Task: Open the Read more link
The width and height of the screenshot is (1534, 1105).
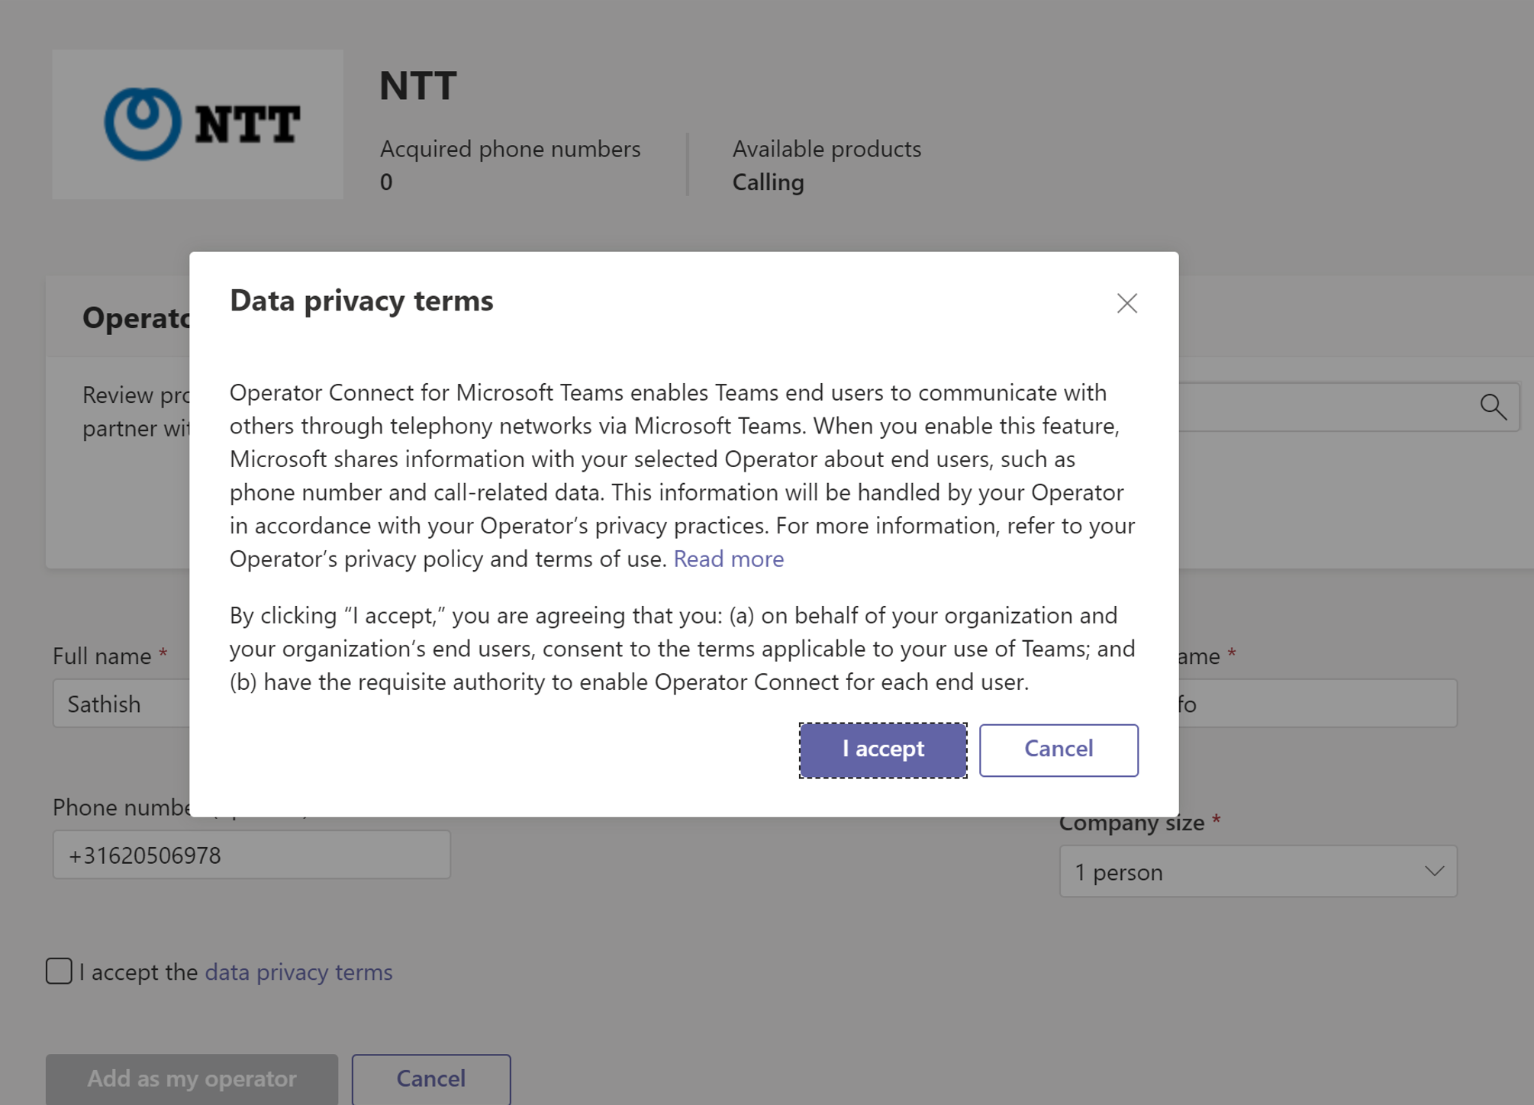Action: pos(728,559)
